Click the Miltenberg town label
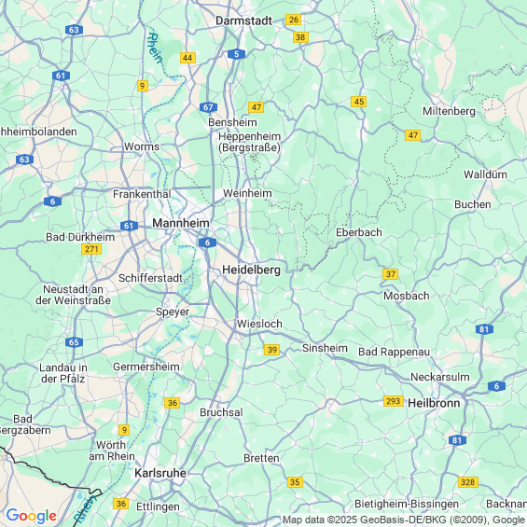 (449, 111)
